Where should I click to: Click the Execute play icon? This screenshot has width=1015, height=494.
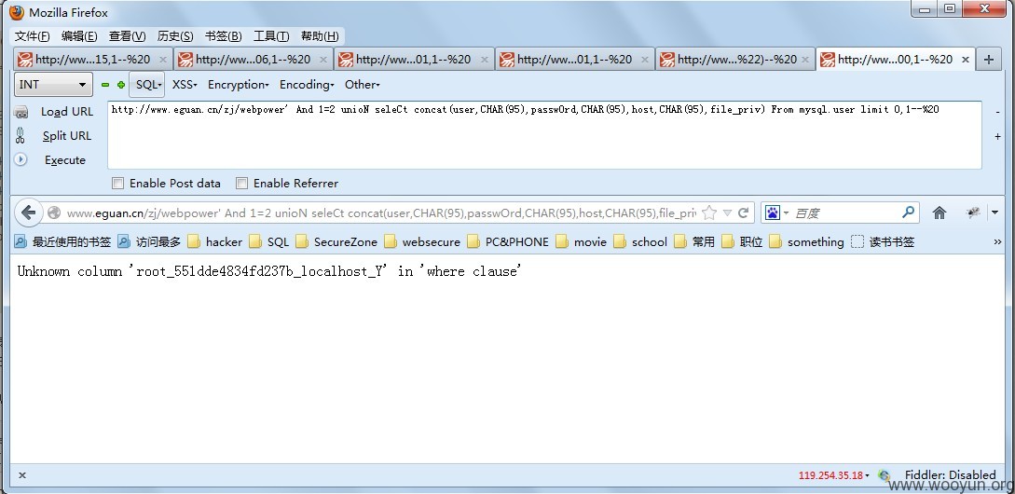[21, 159]
